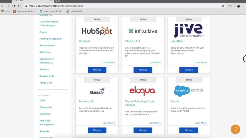This screenshot has width=246, height=138.
Task: Filter by Reference Management category
Action: click(47, 122)
